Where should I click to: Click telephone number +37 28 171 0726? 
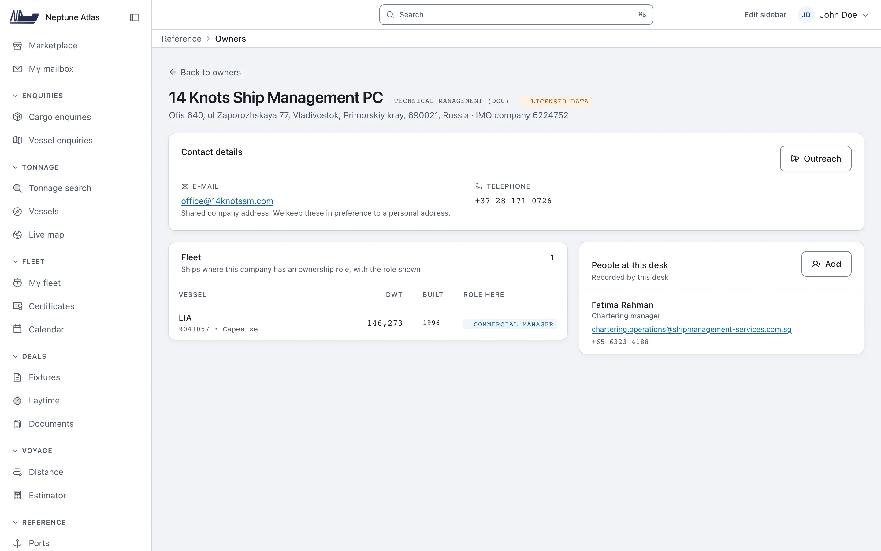point(513,201)
